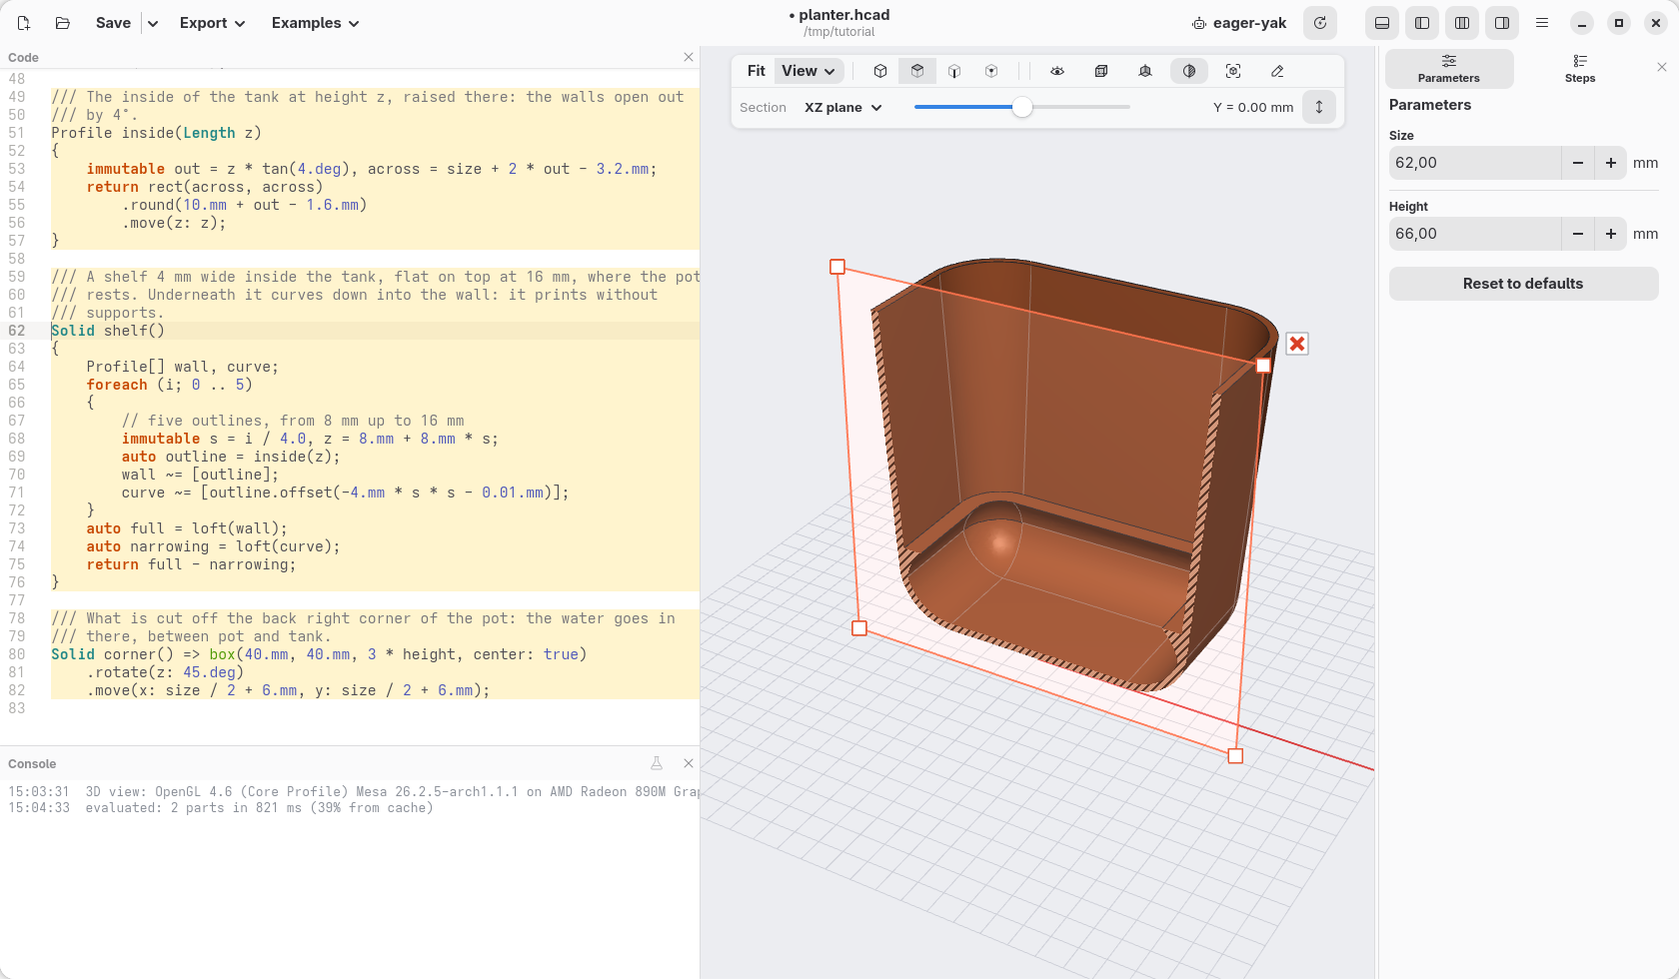Click the Save button
1679x979 pixels.
(x=113, y=23)
